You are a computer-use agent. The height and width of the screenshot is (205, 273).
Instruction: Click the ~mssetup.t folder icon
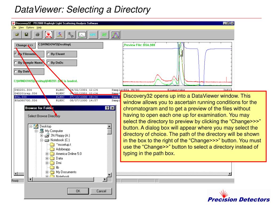tap(52, 144)
